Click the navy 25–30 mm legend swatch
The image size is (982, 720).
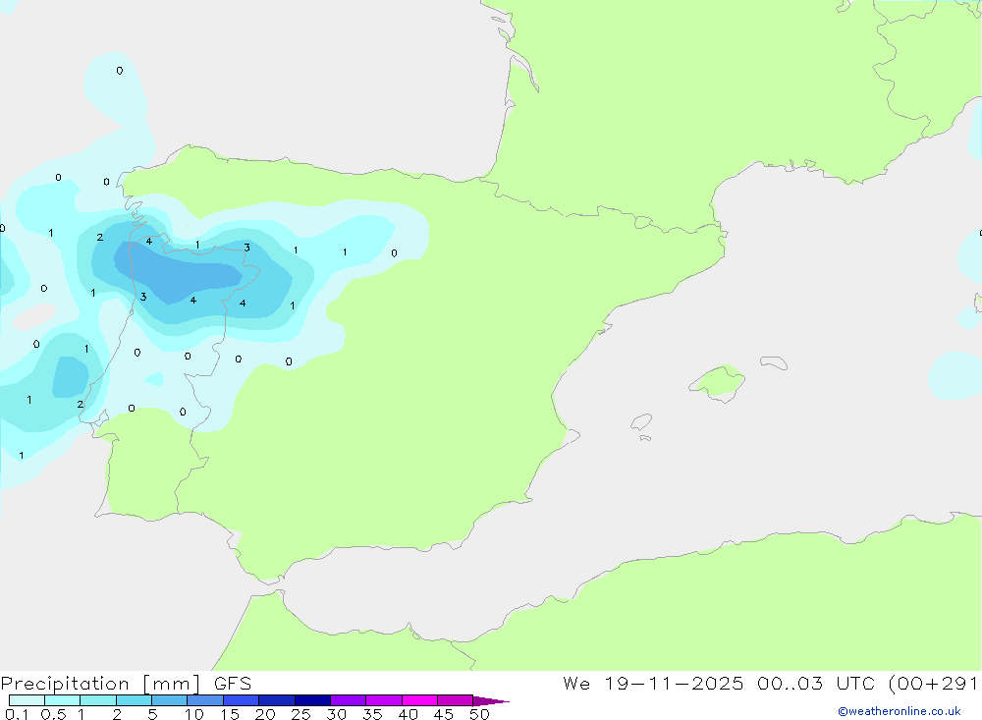312,700
